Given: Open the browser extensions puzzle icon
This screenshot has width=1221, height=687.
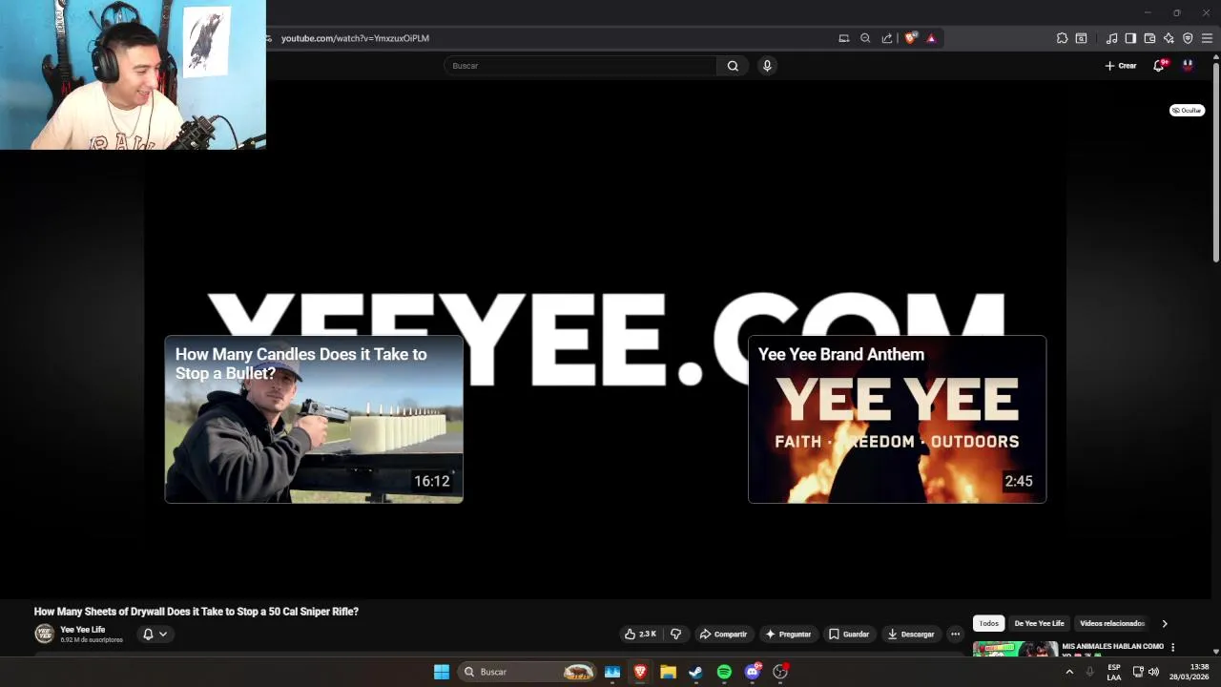Looking at the screenshot, I should (1062, 38).
